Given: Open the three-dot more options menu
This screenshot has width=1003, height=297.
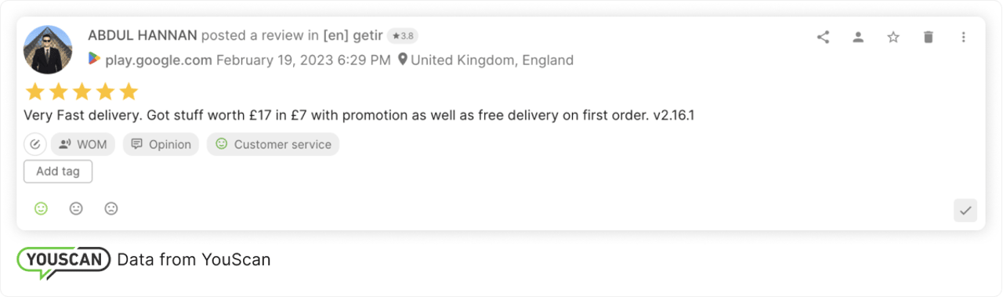Looking at the screenshot, I should 964,37.
